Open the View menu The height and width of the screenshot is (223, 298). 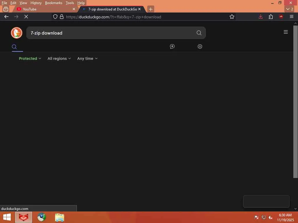click(23, 3)
